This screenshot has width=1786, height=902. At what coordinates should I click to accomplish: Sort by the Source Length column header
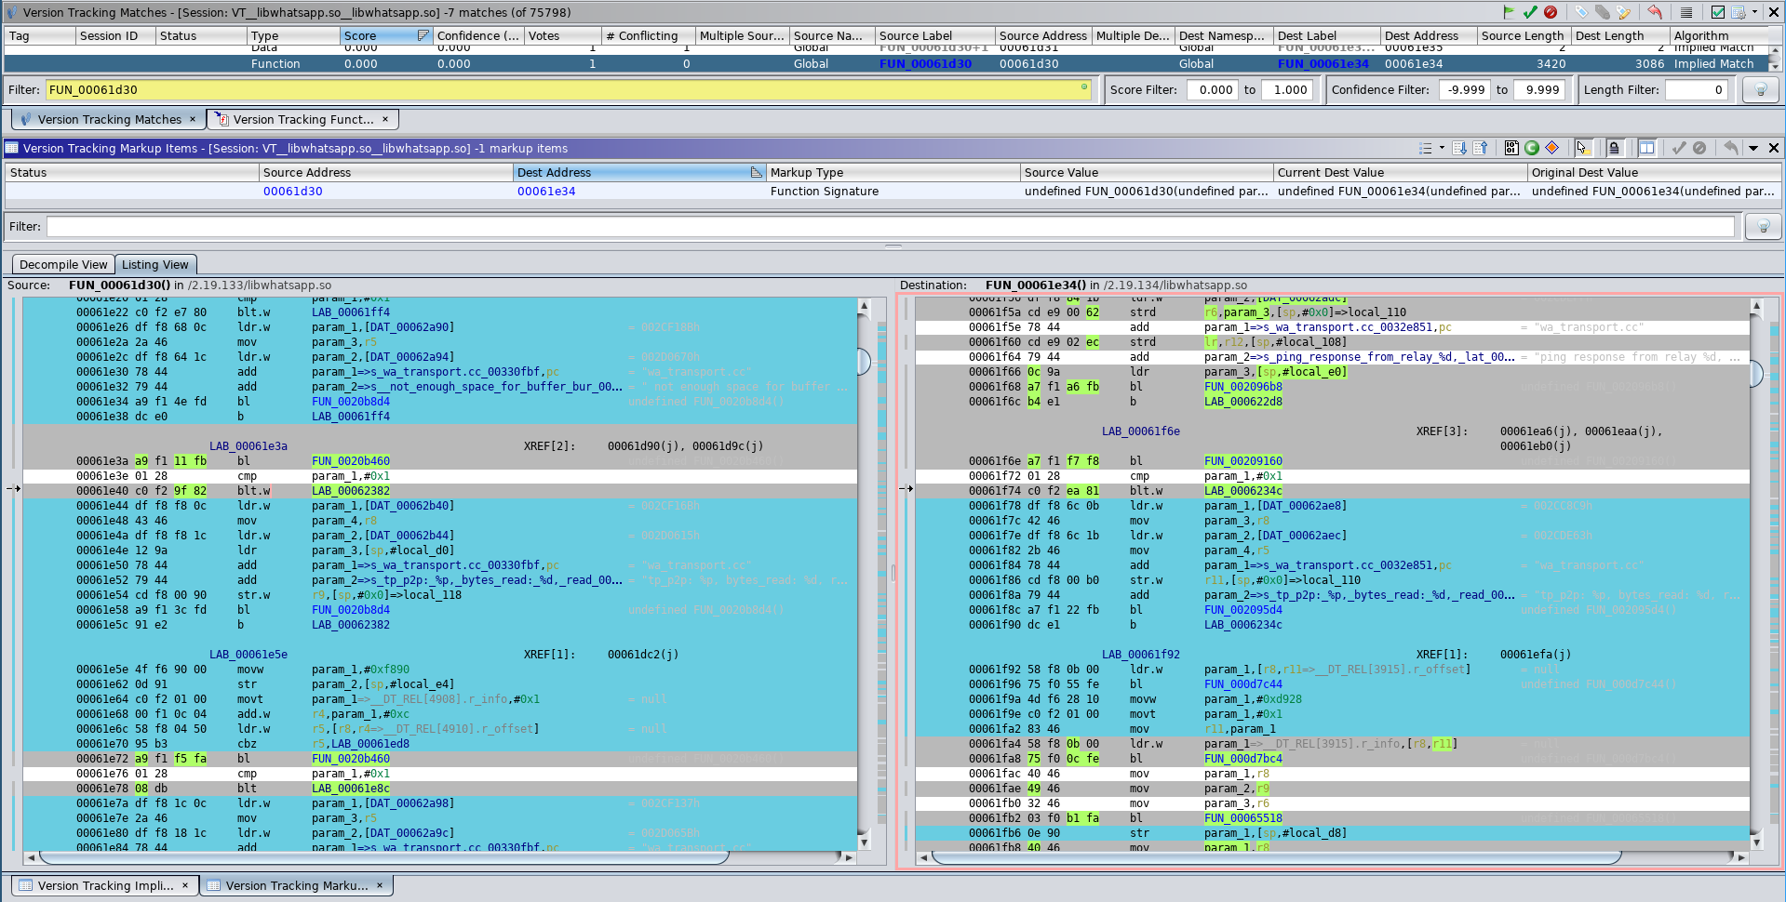click(1524, 35)
